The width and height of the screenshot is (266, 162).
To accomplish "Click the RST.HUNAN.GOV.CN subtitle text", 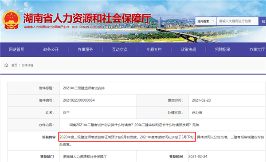I will pos(87,27).
